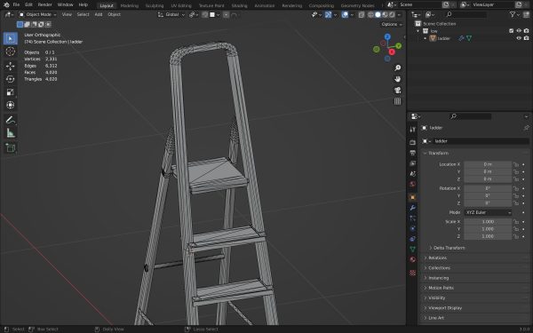Lock the Location X value
Viewport: 533px width, 333px height.
coord(516,164)
